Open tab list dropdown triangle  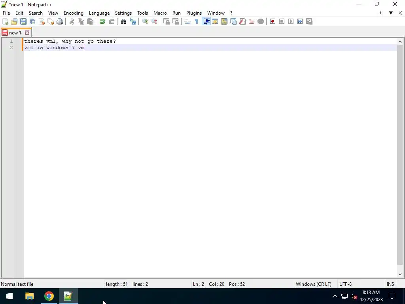tap(391, 13)
